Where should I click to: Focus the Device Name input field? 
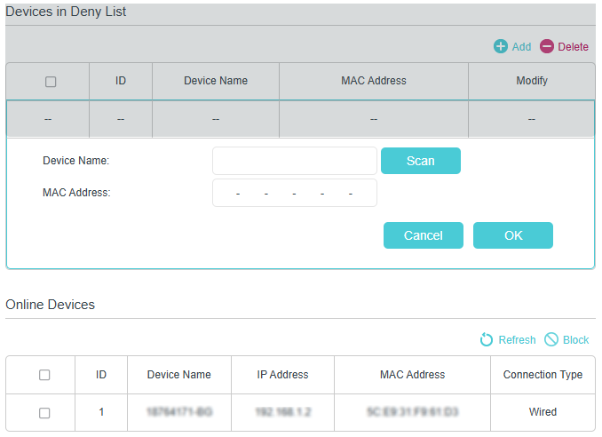[295, 161]
